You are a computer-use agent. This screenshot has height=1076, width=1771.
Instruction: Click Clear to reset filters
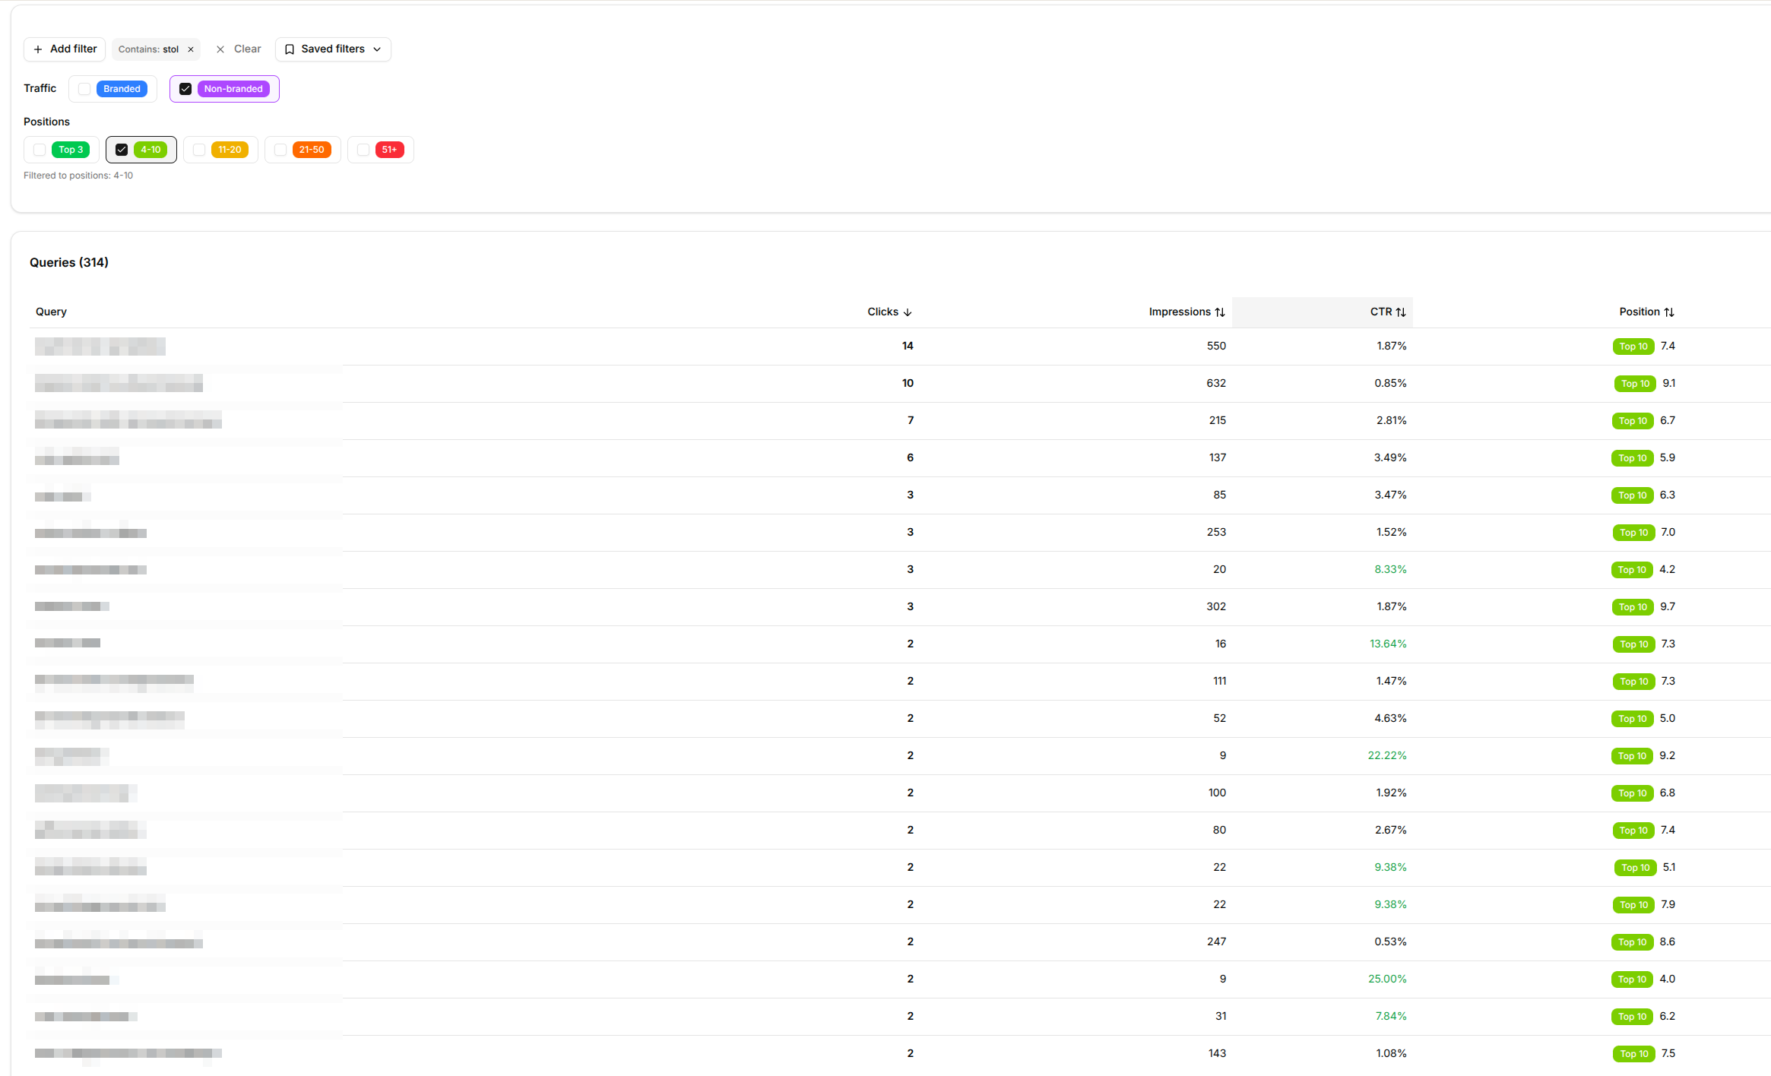pyautogui.click(x=247, y=49)
